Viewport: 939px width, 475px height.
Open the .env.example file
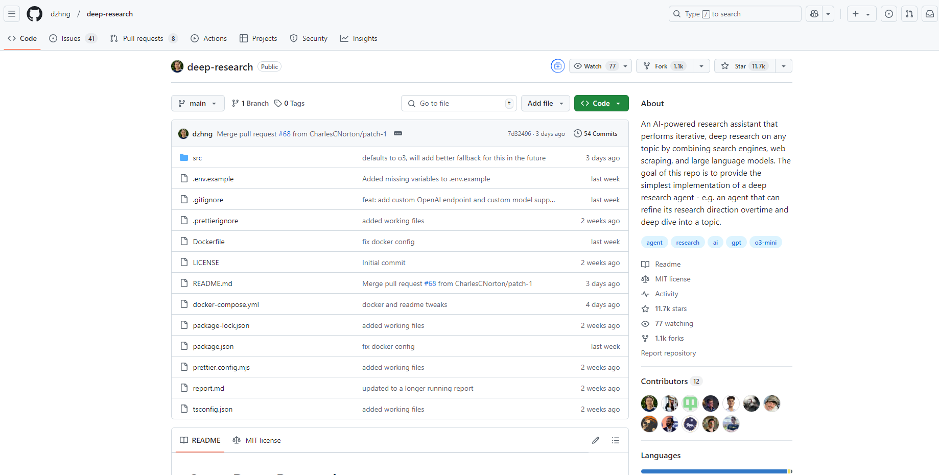[x=213, y=179]
